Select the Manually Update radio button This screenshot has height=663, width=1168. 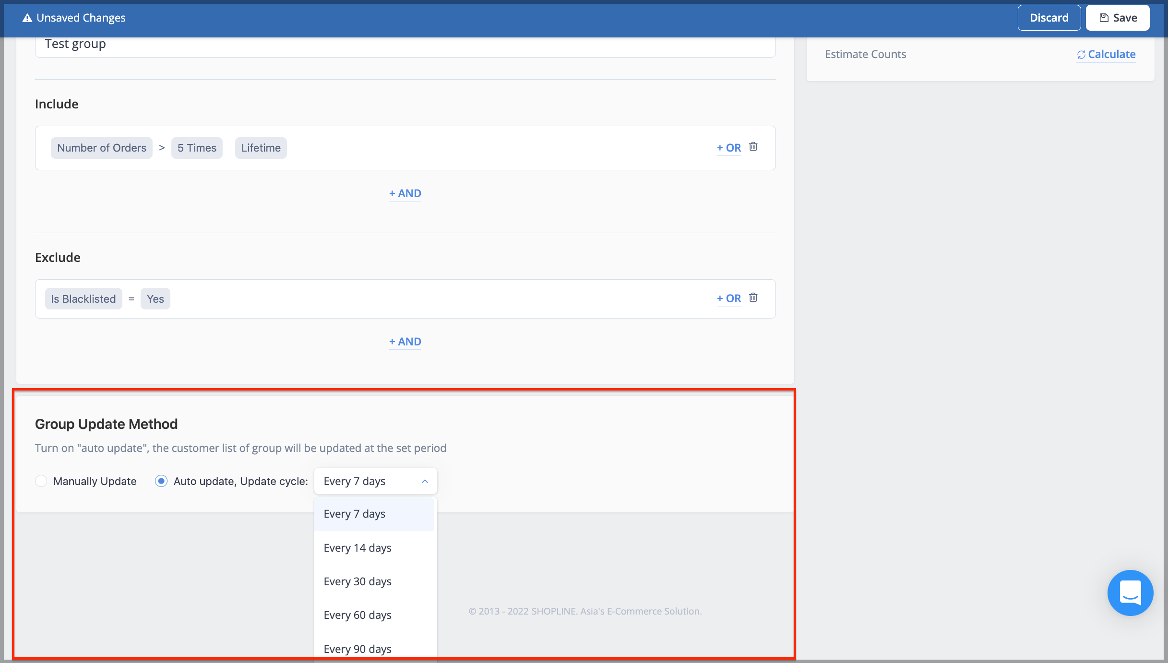tap(41, 481)
